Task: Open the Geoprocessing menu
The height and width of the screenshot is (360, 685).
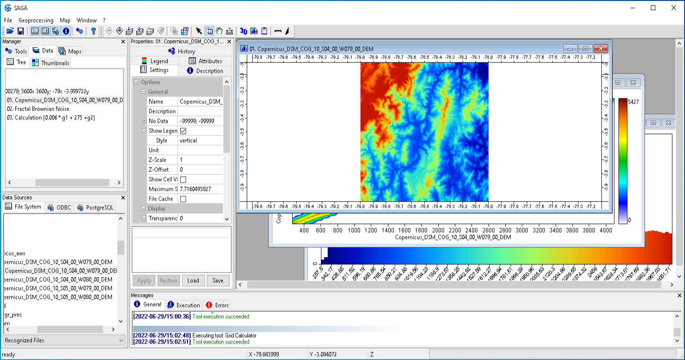Action: click(36, 20)
